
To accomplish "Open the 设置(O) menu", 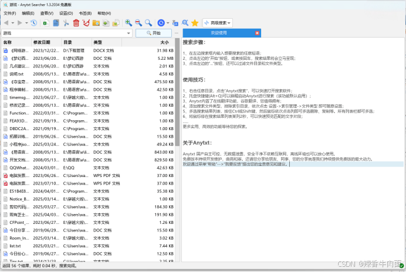I will pos(66,13).
